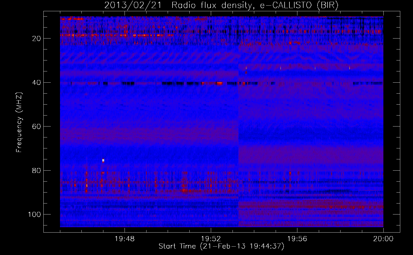Select the 40 MHz frequency tick label
Screen dimensions: 413x255
click(37, 83)
